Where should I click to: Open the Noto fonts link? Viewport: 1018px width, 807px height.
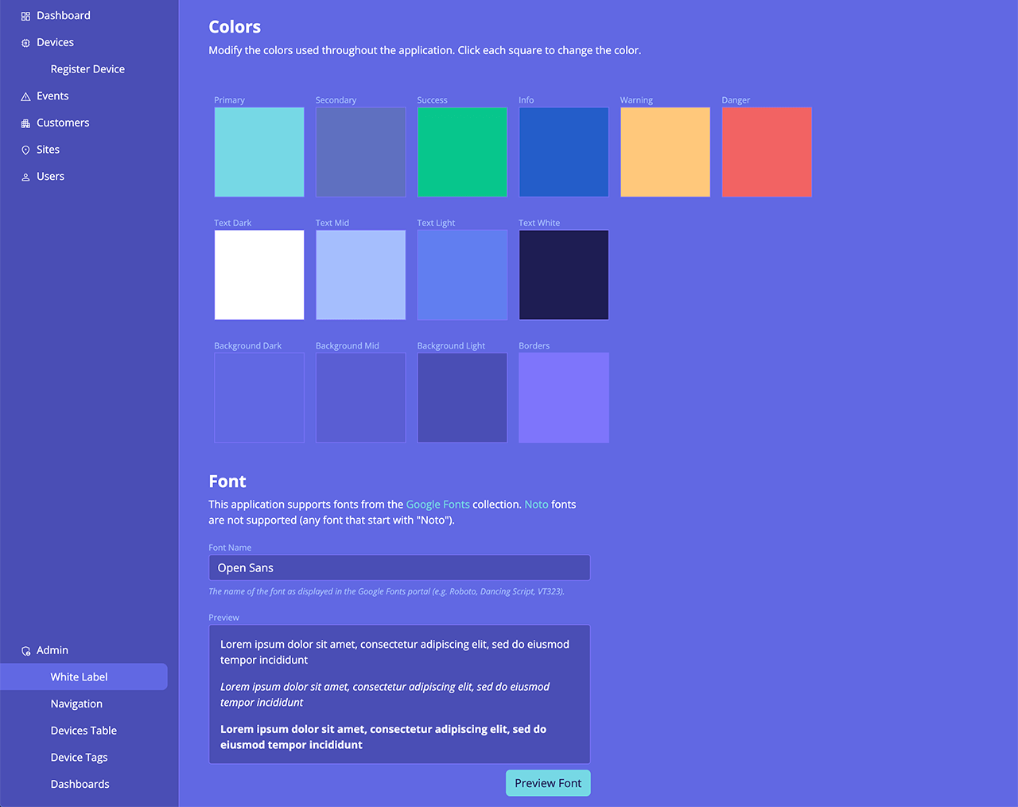tap(536, 505)
